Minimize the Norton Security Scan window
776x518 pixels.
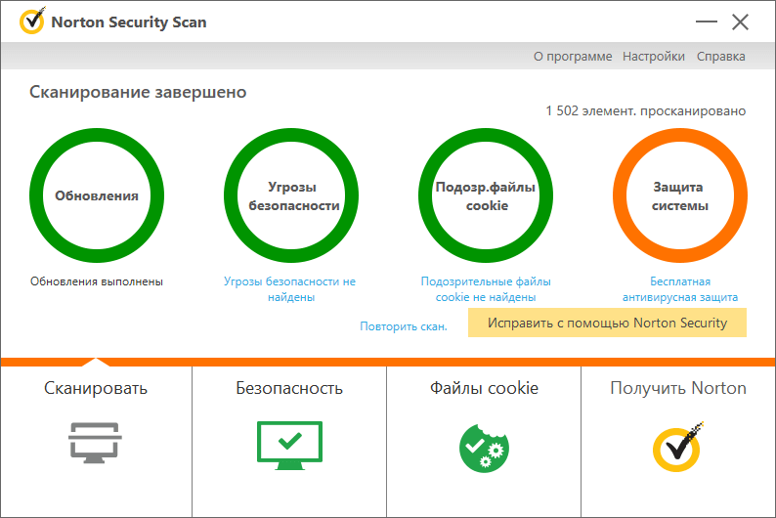(x=705, y=22)
